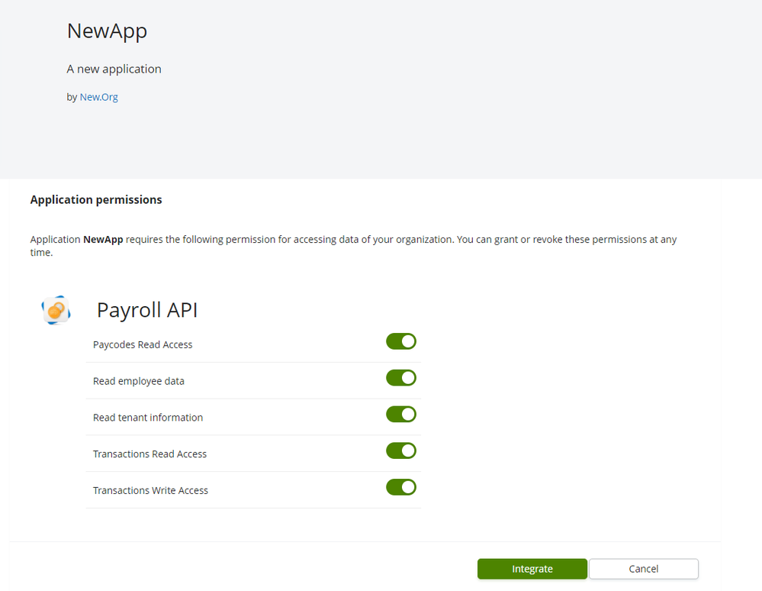
Task: Click the NewApp application title
Action: [x=107, y=31]
